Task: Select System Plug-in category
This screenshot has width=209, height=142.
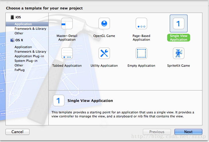Action: pos(26,61)
